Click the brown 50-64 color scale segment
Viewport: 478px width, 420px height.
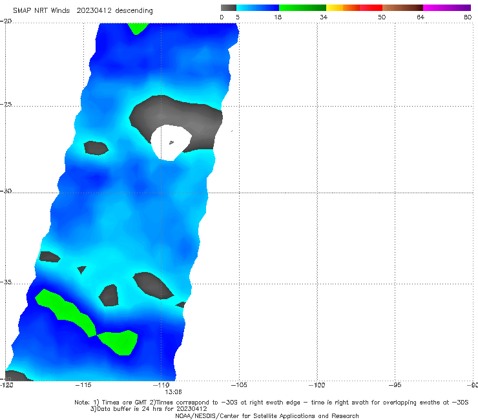tap(402, 8)
